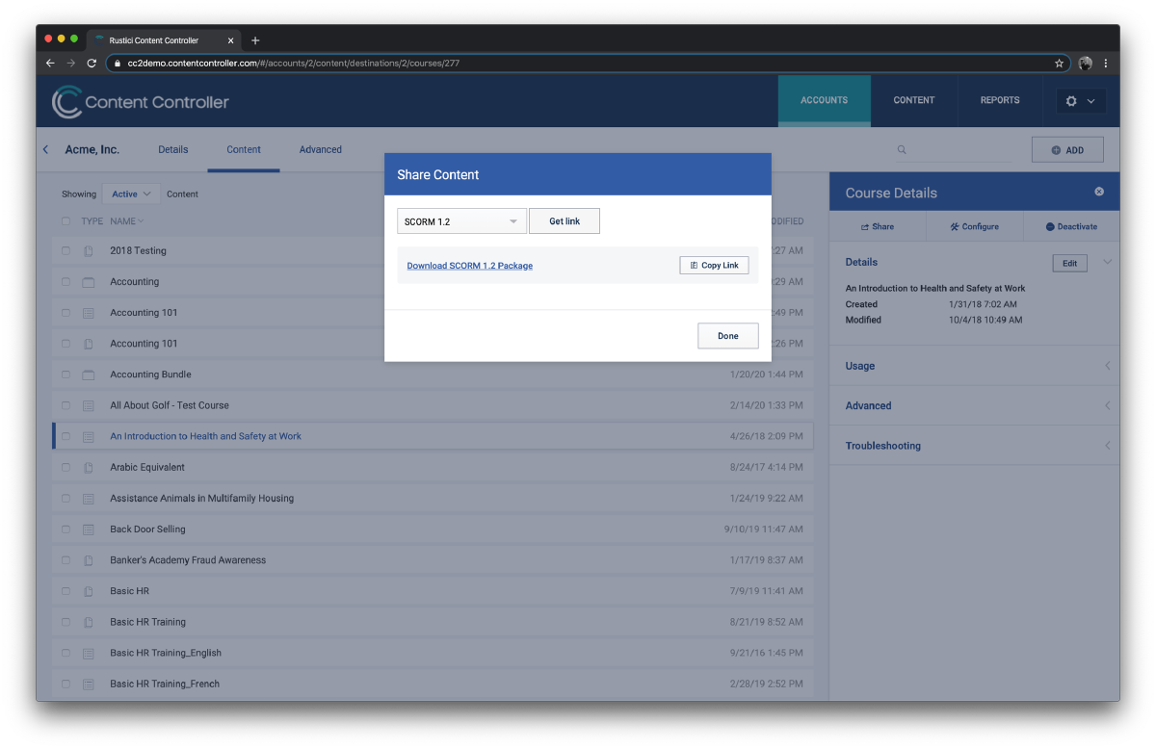Click the Content Controller logo
The width and height of the screenshot is (1156, 749).
pos(141,102)
